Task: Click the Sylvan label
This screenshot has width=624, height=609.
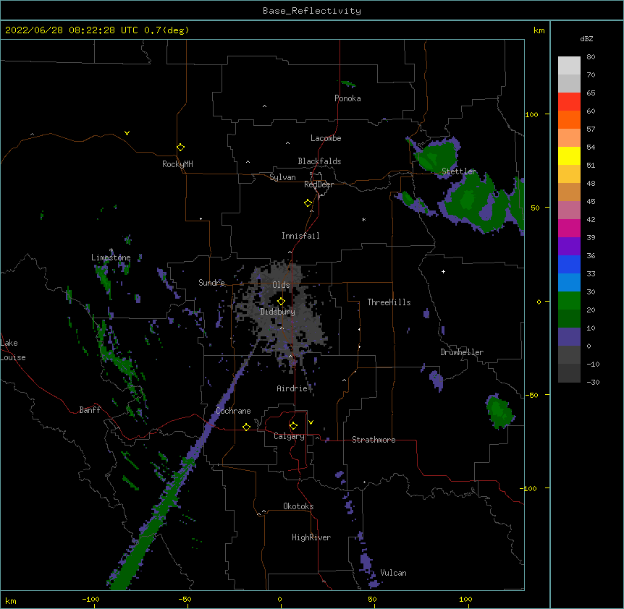Action: [x=282, y=177]
